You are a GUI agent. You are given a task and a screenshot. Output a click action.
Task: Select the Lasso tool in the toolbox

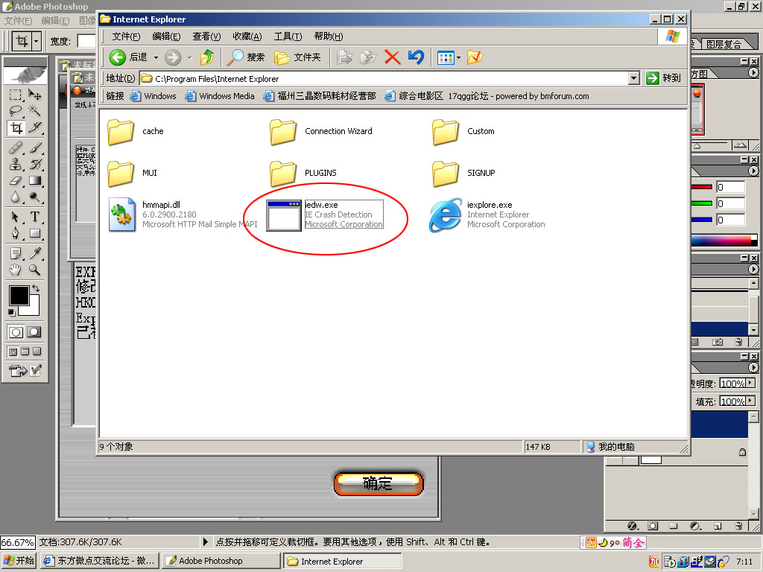(16, 111)
